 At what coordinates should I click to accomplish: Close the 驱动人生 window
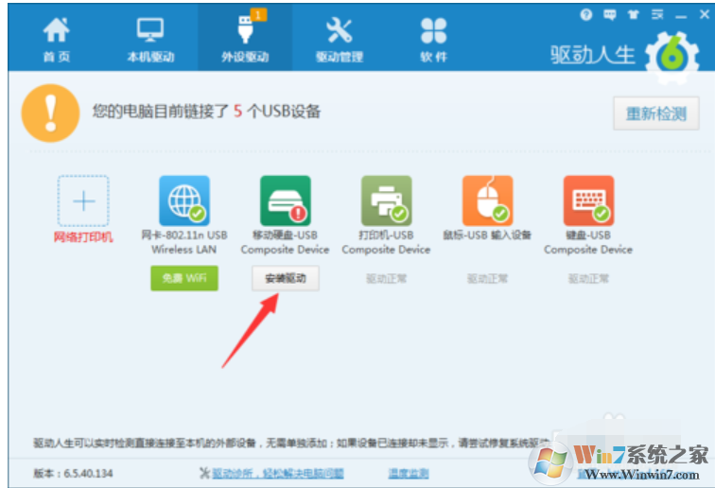point(705,15)
